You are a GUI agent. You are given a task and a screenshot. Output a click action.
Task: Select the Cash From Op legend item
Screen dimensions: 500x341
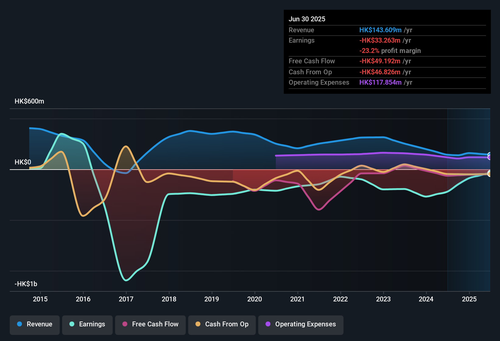point(222,324)
